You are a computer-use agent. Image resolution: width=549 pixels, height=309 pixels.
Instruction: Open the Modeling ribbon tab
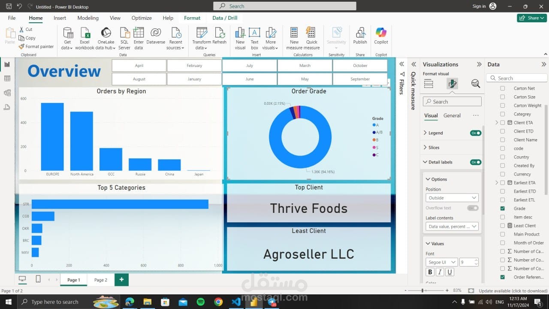pyautogui.click(x=88, y=18)
